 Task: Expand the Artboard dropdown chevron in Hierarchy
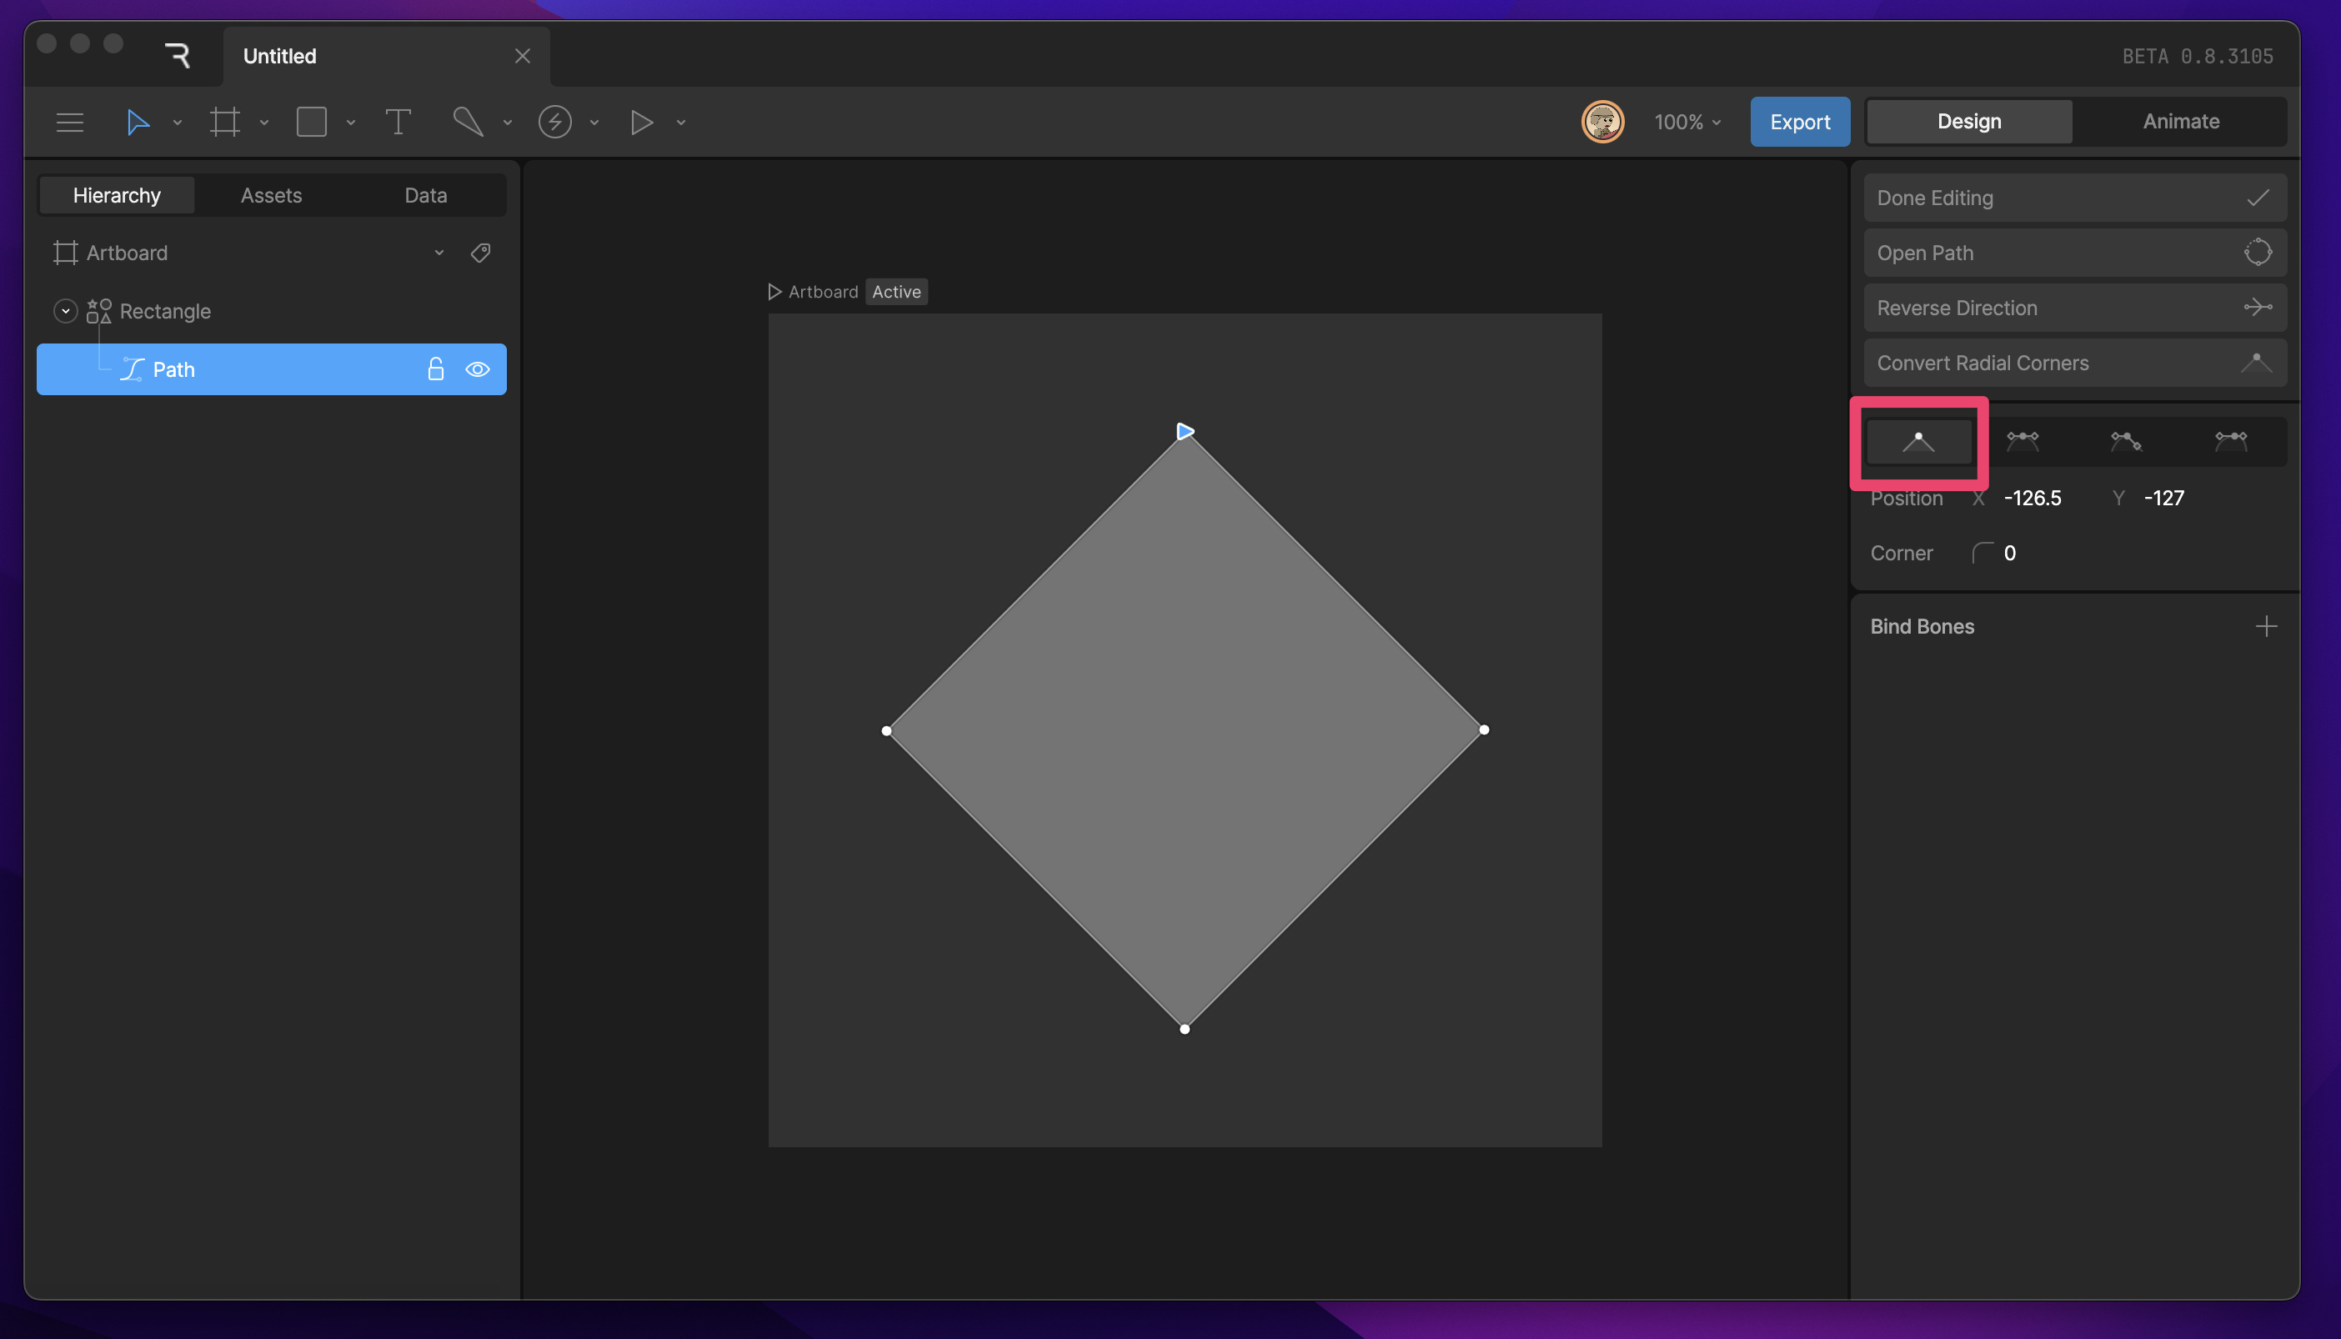point(439,253)
